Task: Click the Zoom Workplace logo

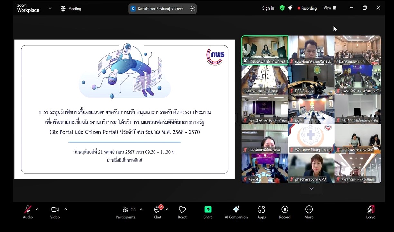Action: tap(28, 8)
